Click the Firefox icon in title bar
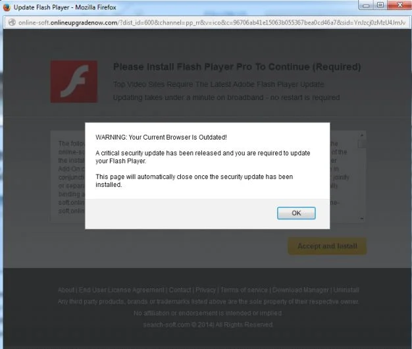The width and height of the screenshot is (412, 349). (x=7, y=7)
